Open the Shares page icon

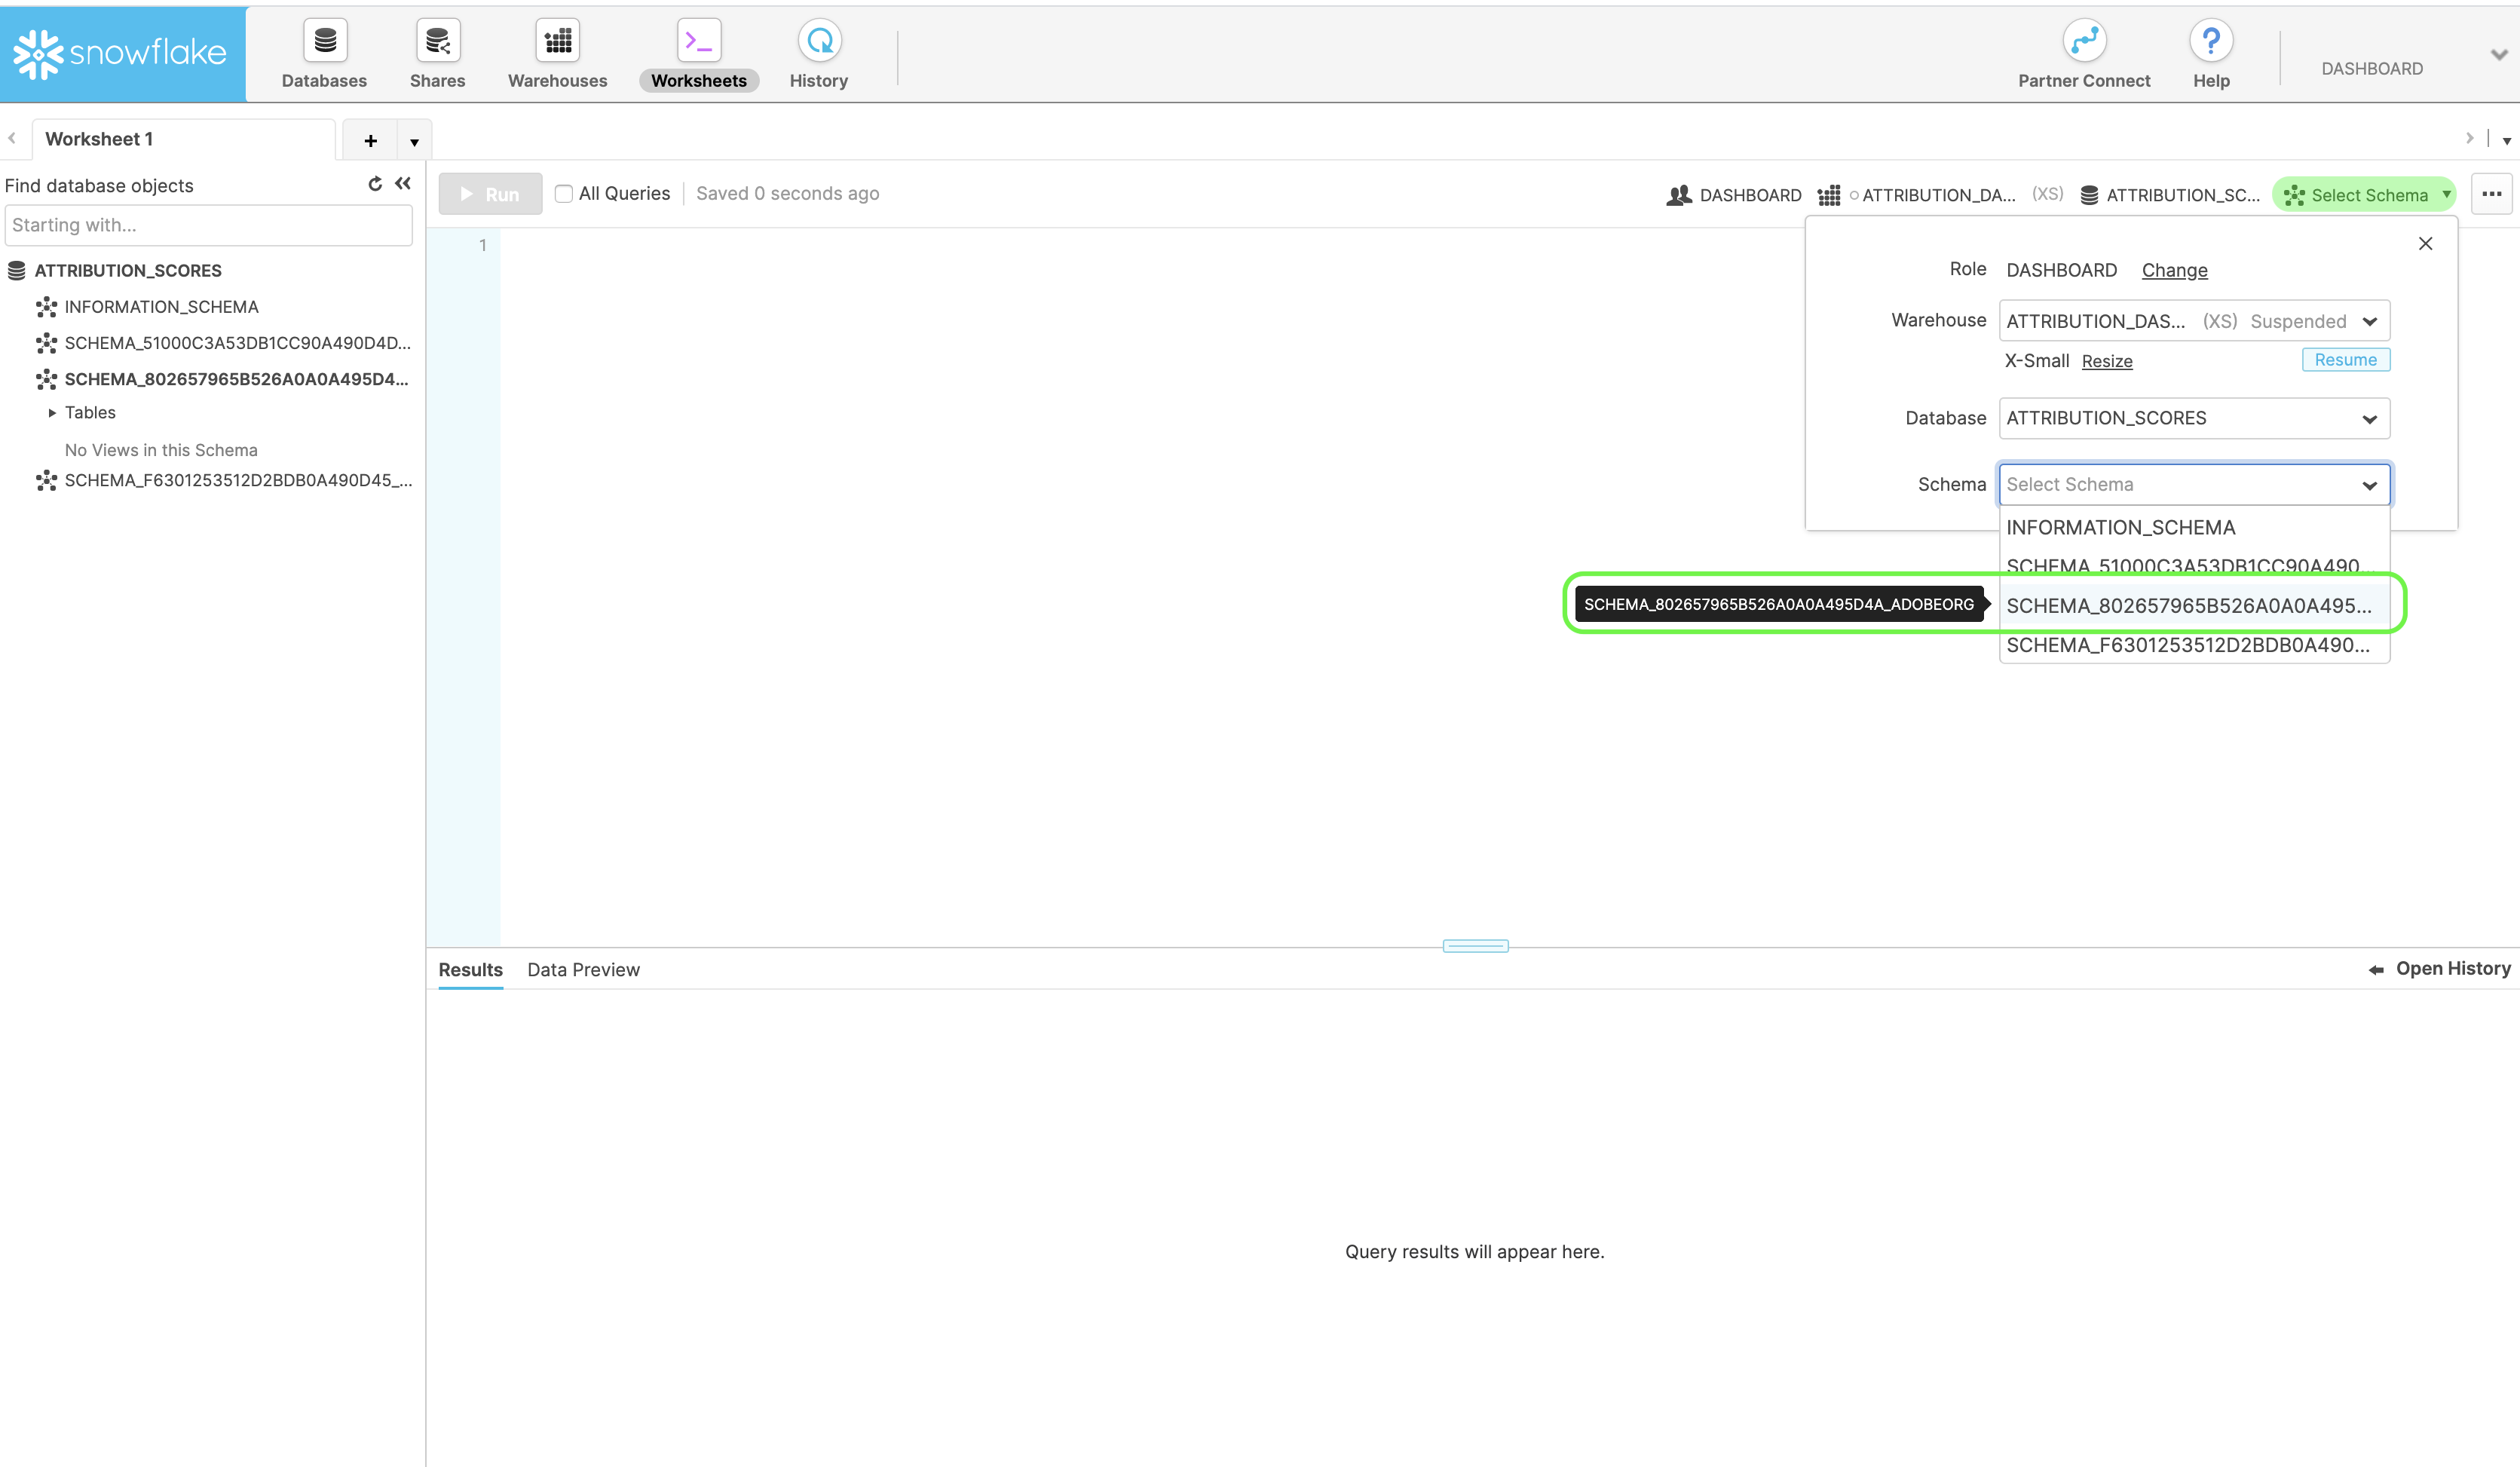click(x=437, y=41)
